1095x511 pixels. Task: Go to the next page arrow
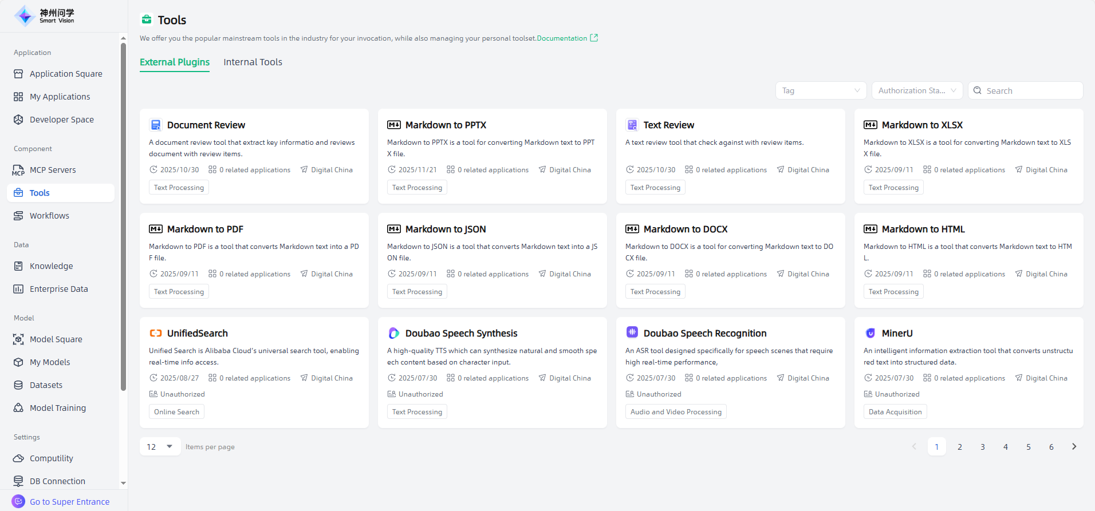pos(1074,446)
